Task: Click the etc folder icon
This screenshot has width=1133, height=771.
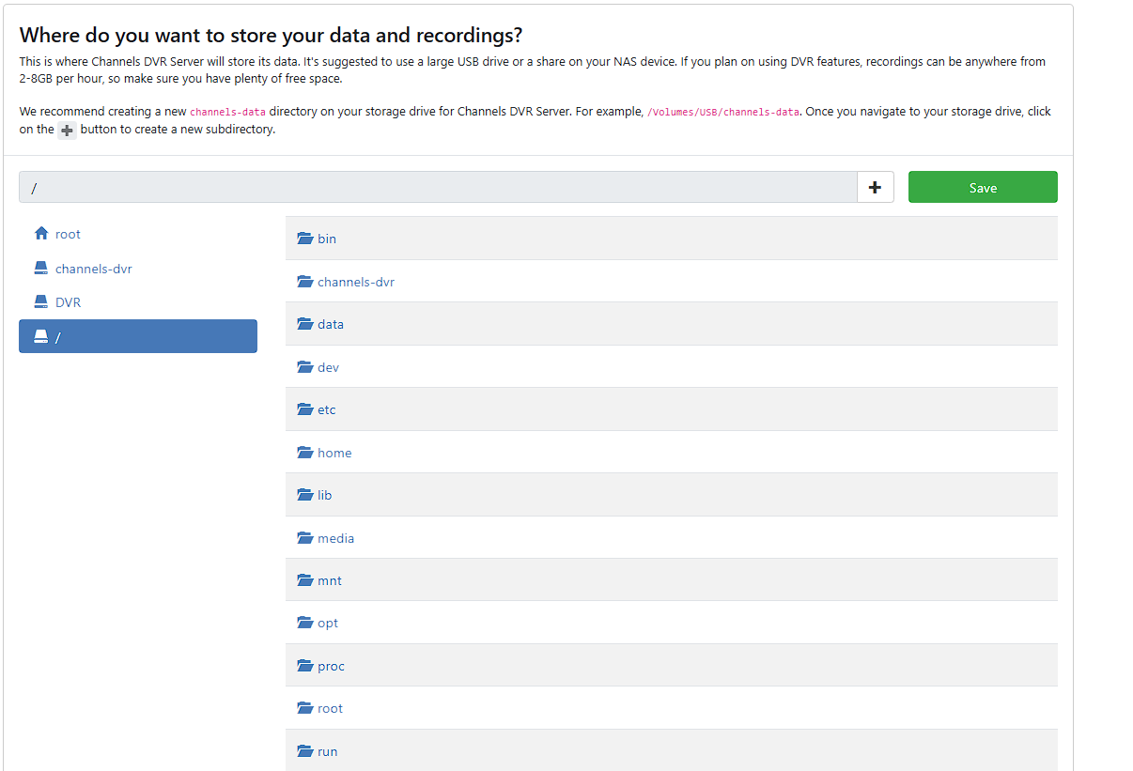Action: [304, 409]
